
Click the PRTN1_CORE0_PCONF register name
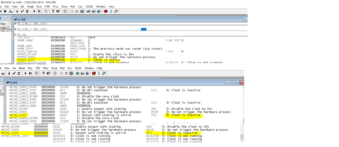pos(23,118)
